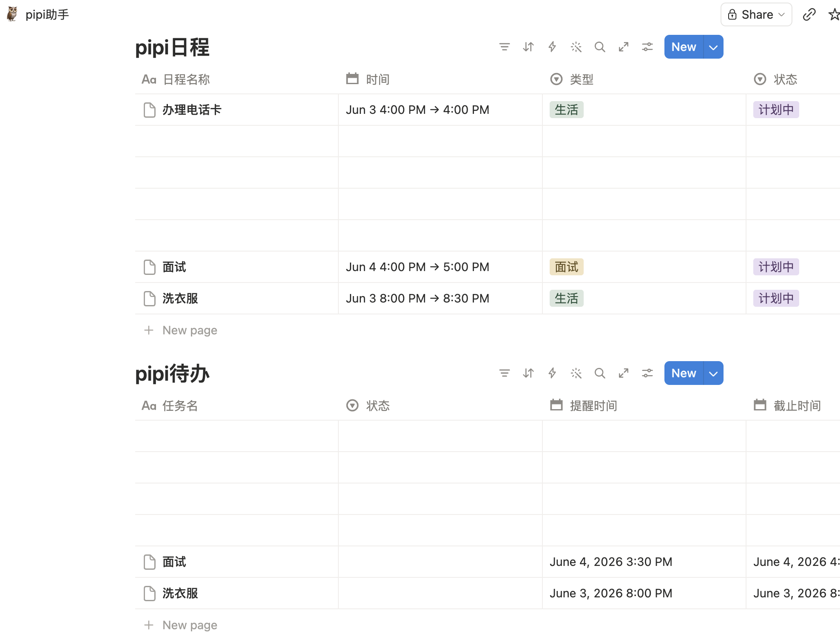
Task: Open sort options for pipi日程 database
Action: pos(528,47)
